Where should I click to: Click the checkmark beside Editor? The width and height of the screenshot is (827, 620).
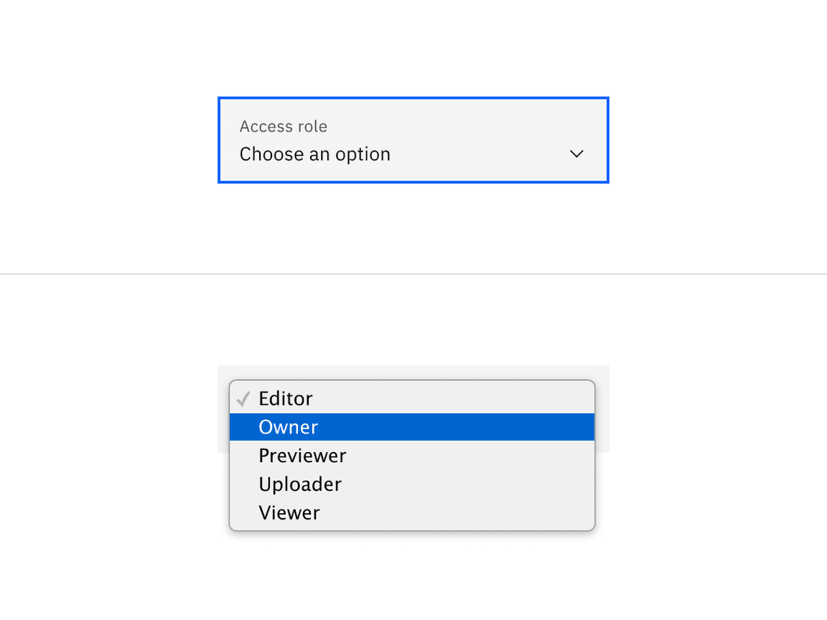pos(243,399)
